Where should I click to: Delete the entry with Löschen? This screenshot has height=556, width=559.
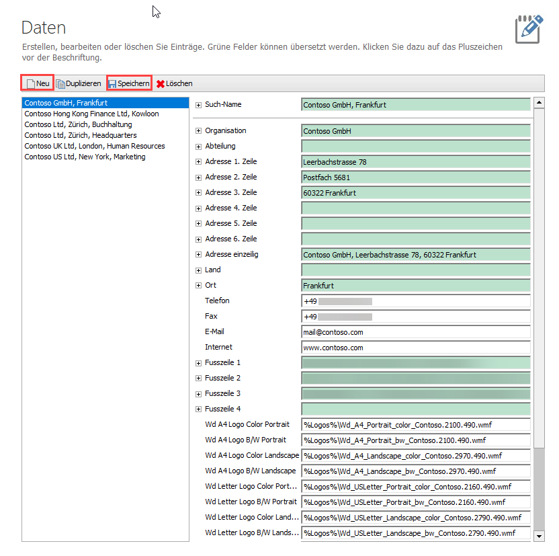pyautogui.click(x=174, y=83)
